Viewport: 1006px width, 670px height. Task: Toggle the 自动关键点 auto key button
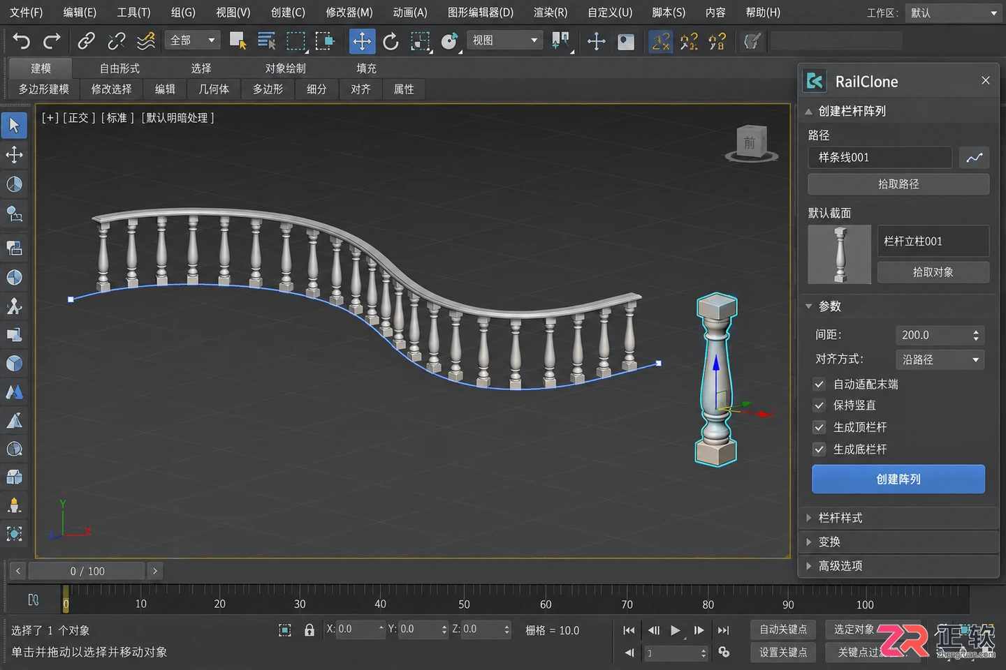coord(783,630)
